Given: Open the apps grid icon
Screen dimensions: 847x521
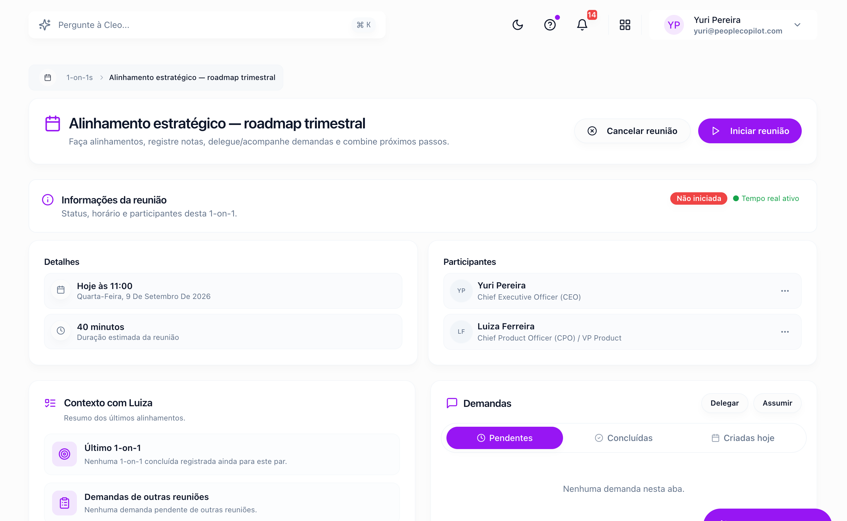Looking at the screenshot, I should tap(625, 25).
